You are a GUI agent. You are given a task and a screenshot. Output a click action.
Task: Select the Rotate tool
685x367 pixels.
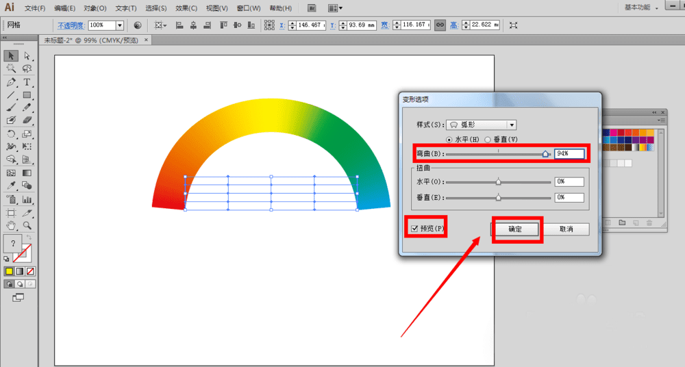tap(11, 134)
